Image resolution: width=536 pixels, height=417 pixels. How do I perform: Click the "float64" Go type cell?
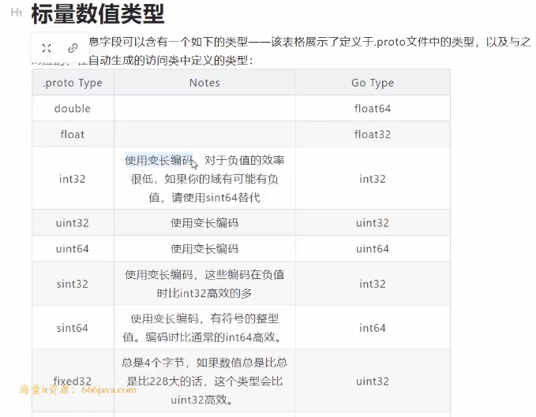373,109
